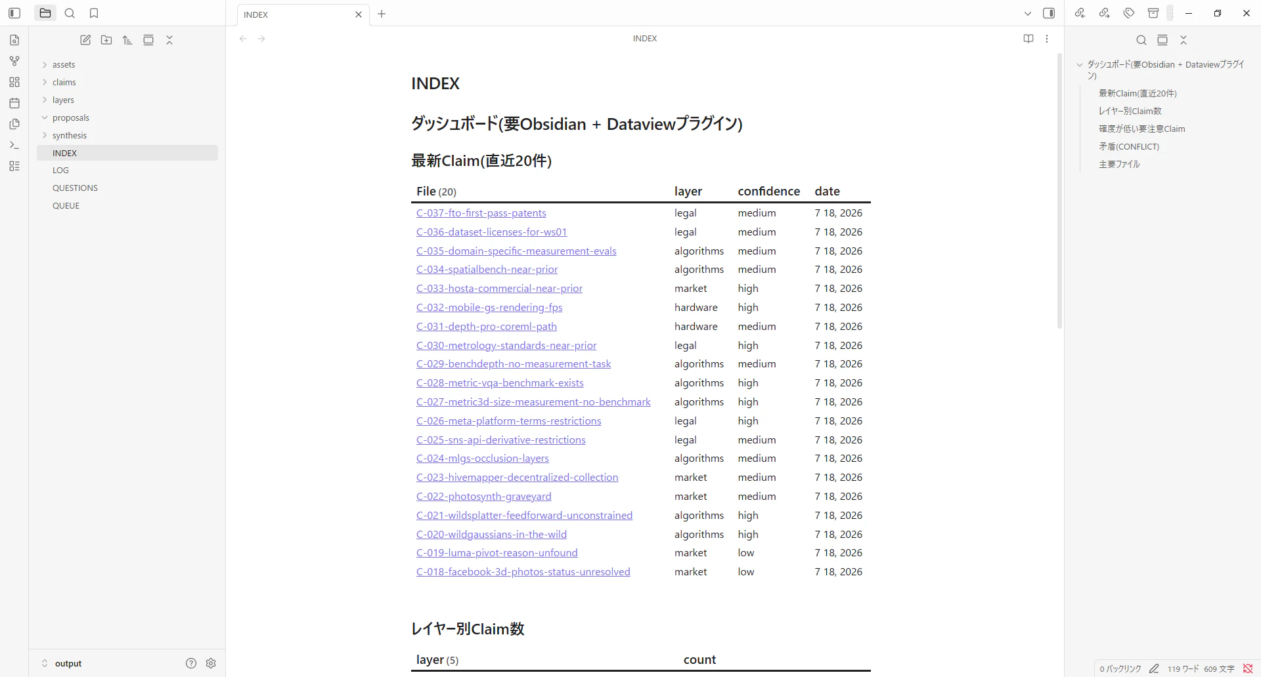Search within the outline panel
Viewport: 1261px width, 677px height.
(1141, 40)
